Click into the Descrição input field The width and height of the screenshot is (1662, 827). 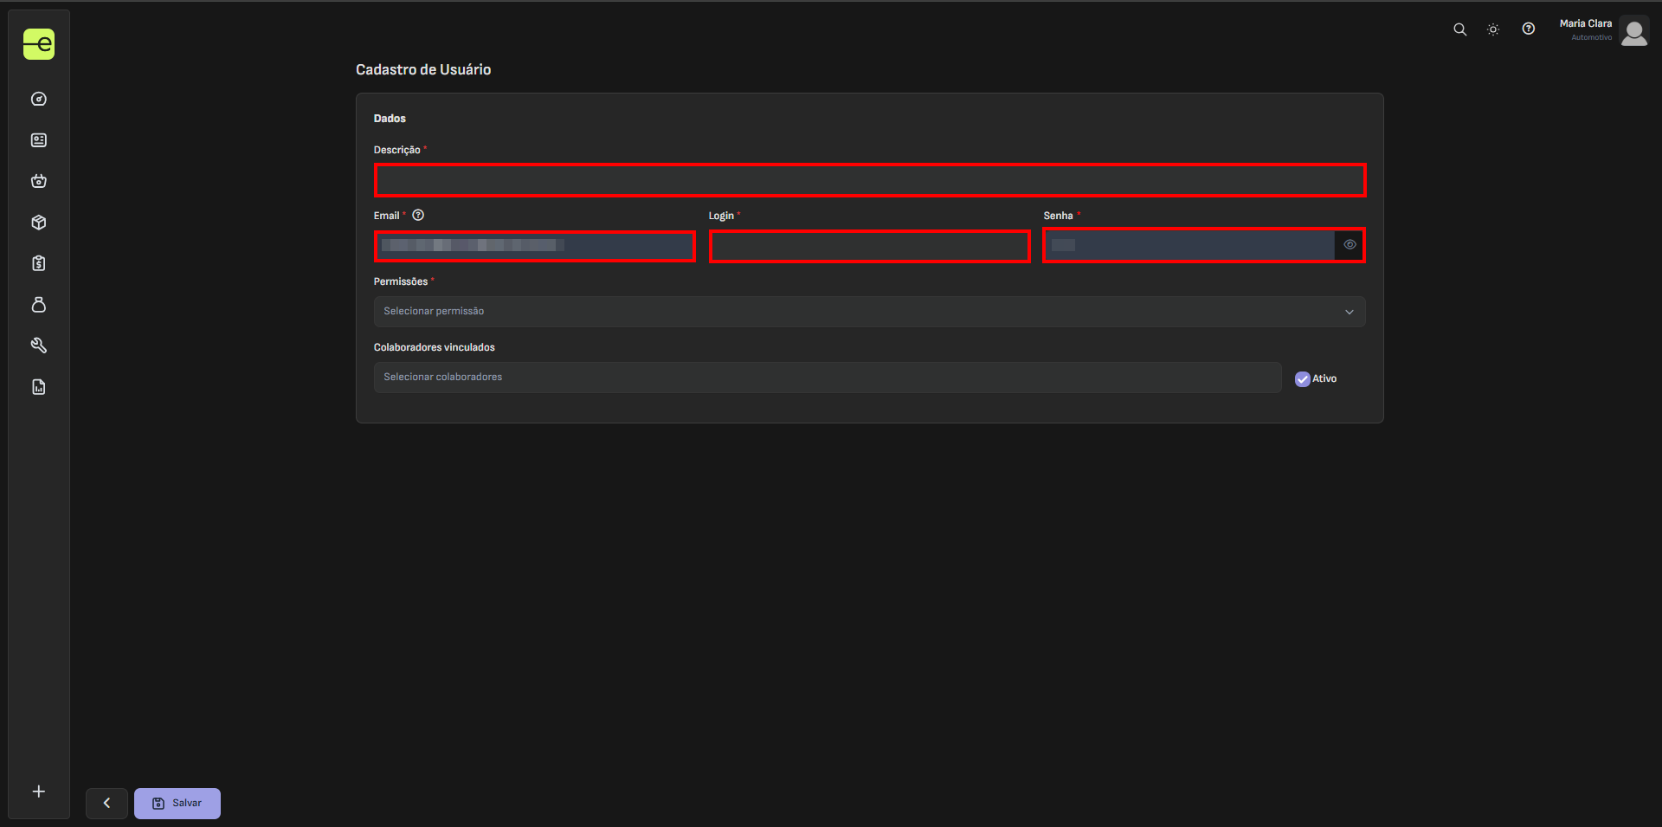869,180
